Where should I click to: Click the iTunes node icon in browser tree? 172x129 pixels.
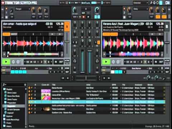point(4,123)
